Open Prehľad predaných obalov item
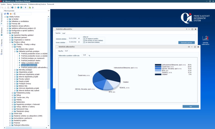 point(31,60)
